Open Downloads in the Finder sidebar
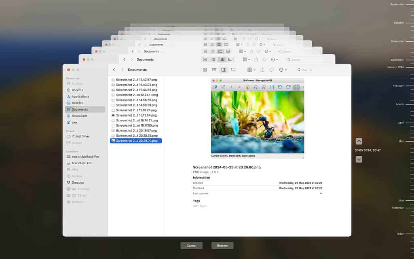 (79, 116)
